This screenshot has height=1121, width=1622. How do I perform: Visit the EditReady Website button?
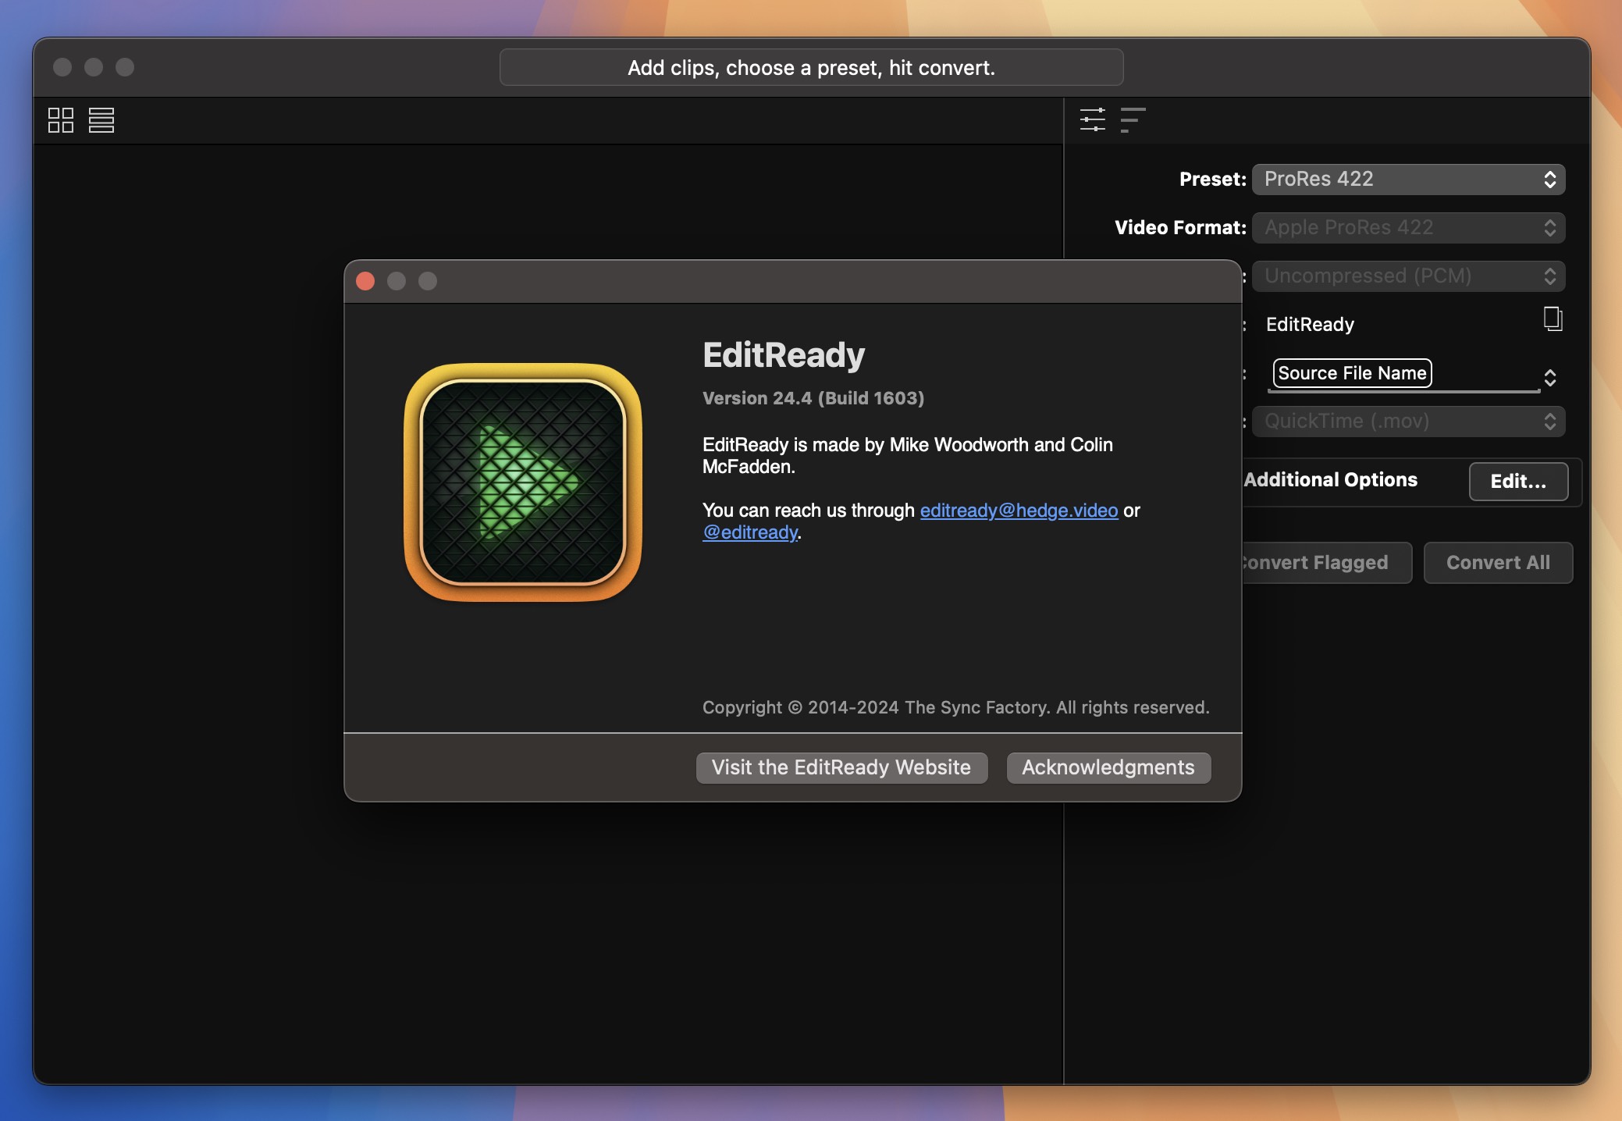[x=841, y=767]
